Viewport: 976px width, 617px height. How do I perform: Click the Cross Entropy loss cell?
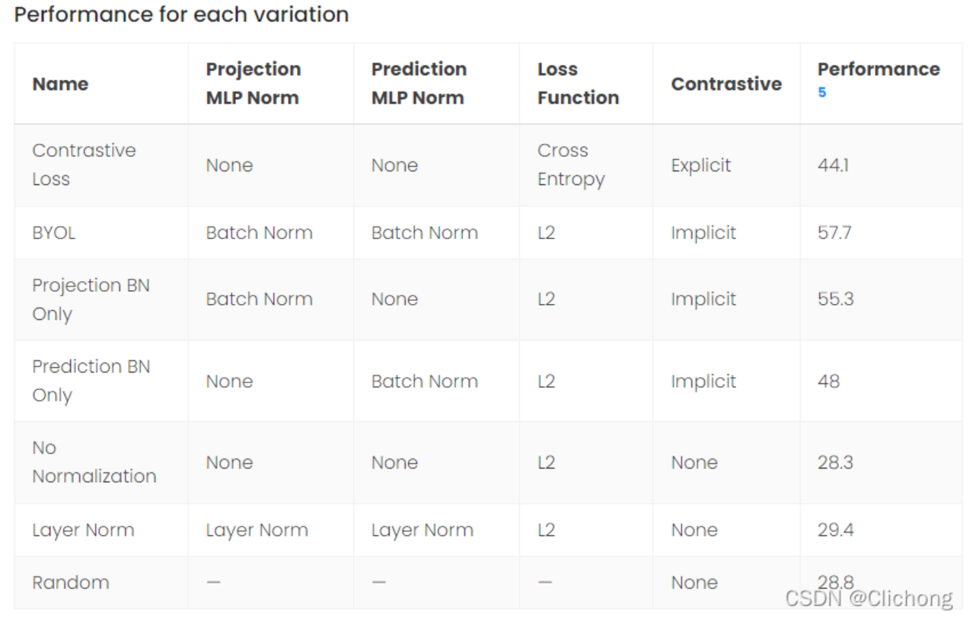[x=570, y=165]
